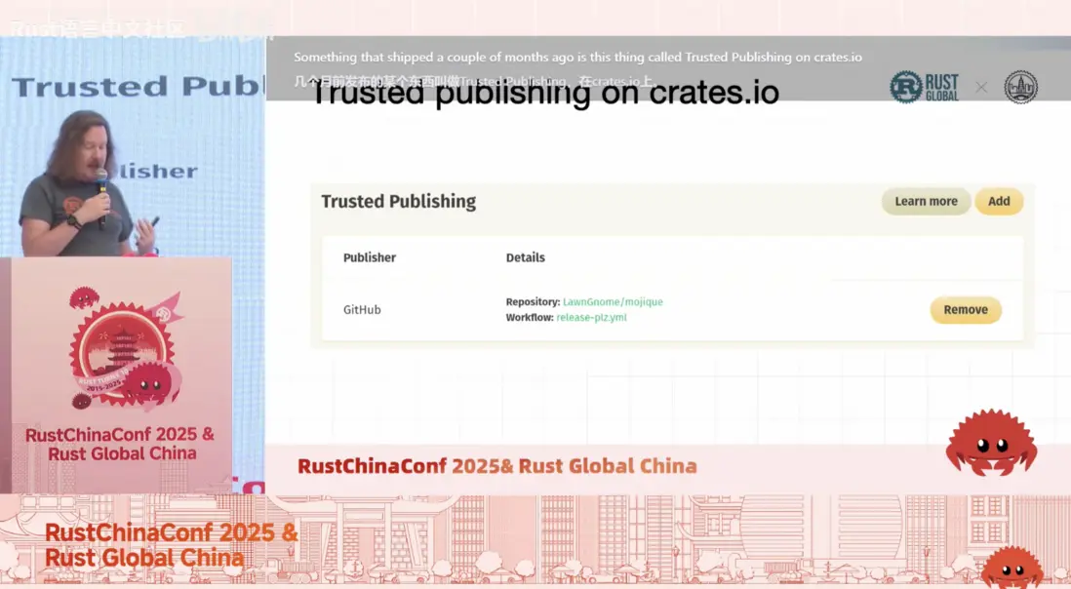
Task: Click the 'Repository:' label
Action: click(533, 301)
